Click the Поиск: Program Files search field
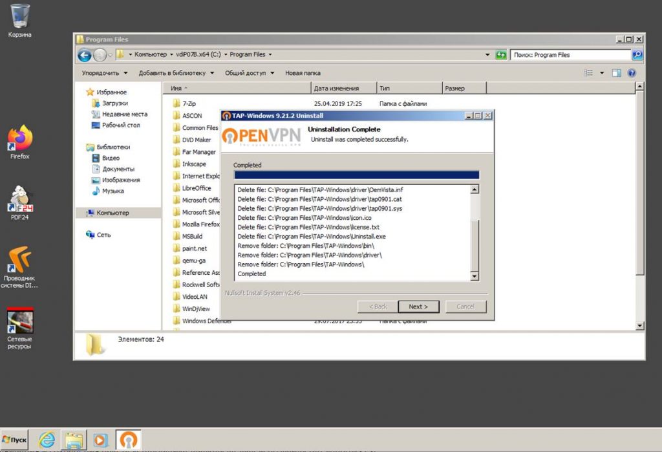Viewport: 662px width, 452px height. coord(571,55)
